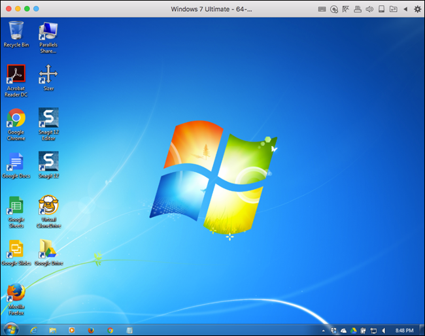Open Windows Media Player from taskbar
The height and width of the screenshot is (336, 425).
(71, 330)
